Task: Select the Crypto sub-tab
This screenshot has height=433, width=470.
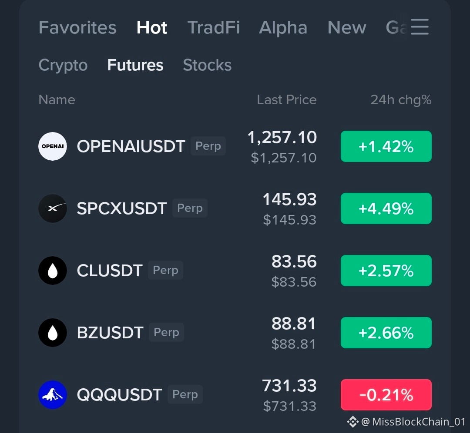Action: pyautogui.click(x=63, y=65)
